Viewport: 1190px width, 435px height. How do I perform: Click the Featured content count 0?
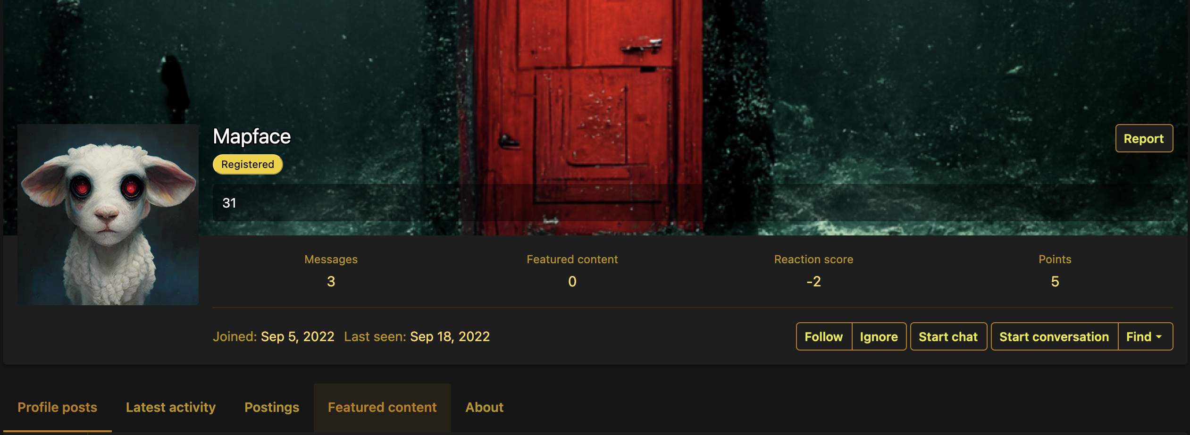(572, 282)
